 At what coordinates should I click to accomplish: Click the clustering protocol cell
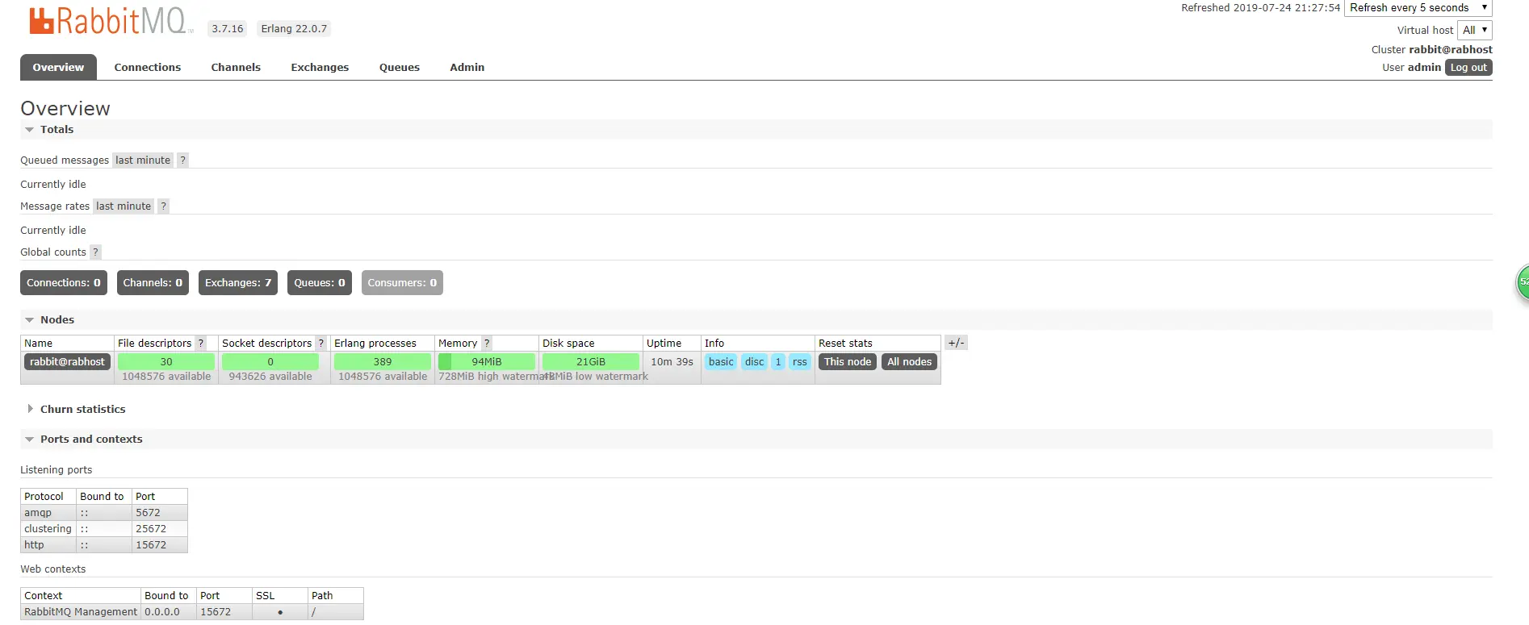(x=48, y=528)
